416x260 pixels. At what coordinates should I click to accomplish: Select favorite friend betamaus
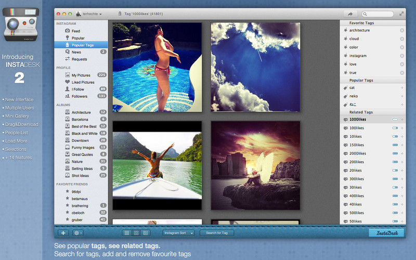coord(81,199)
